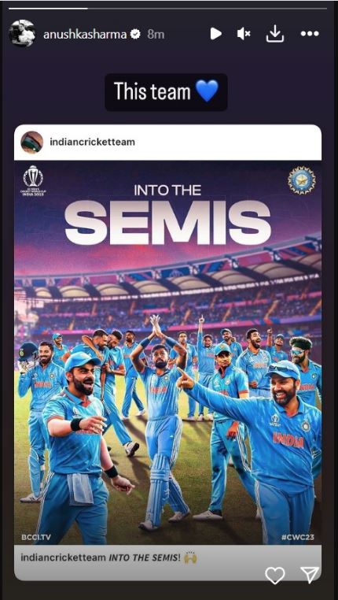Click the play button in story header
Image resolution: width=338 pixels, height=600 pixels.
tap(216, 34)
